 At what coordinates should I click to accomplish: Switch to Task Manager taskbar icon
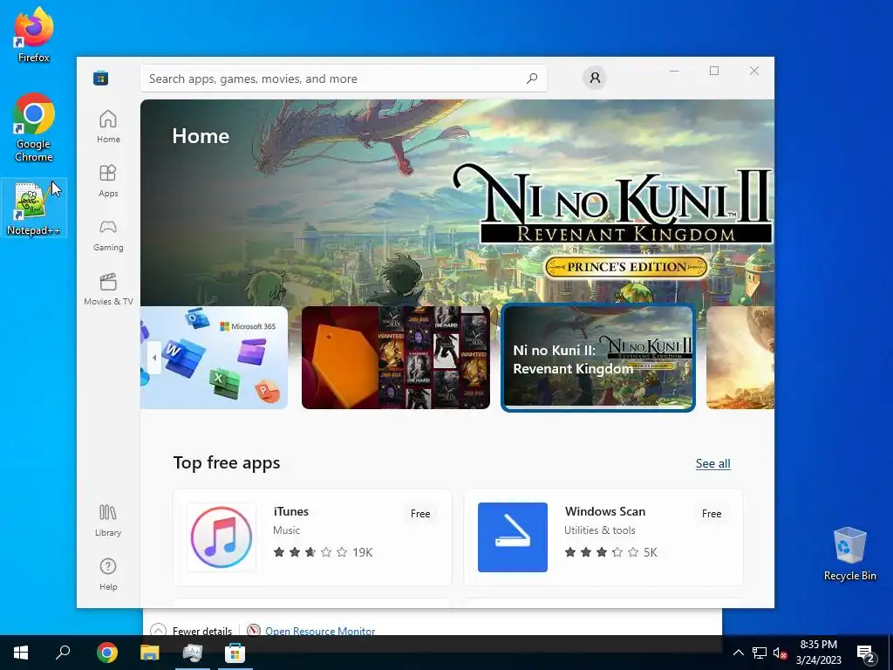coord(193,653)
